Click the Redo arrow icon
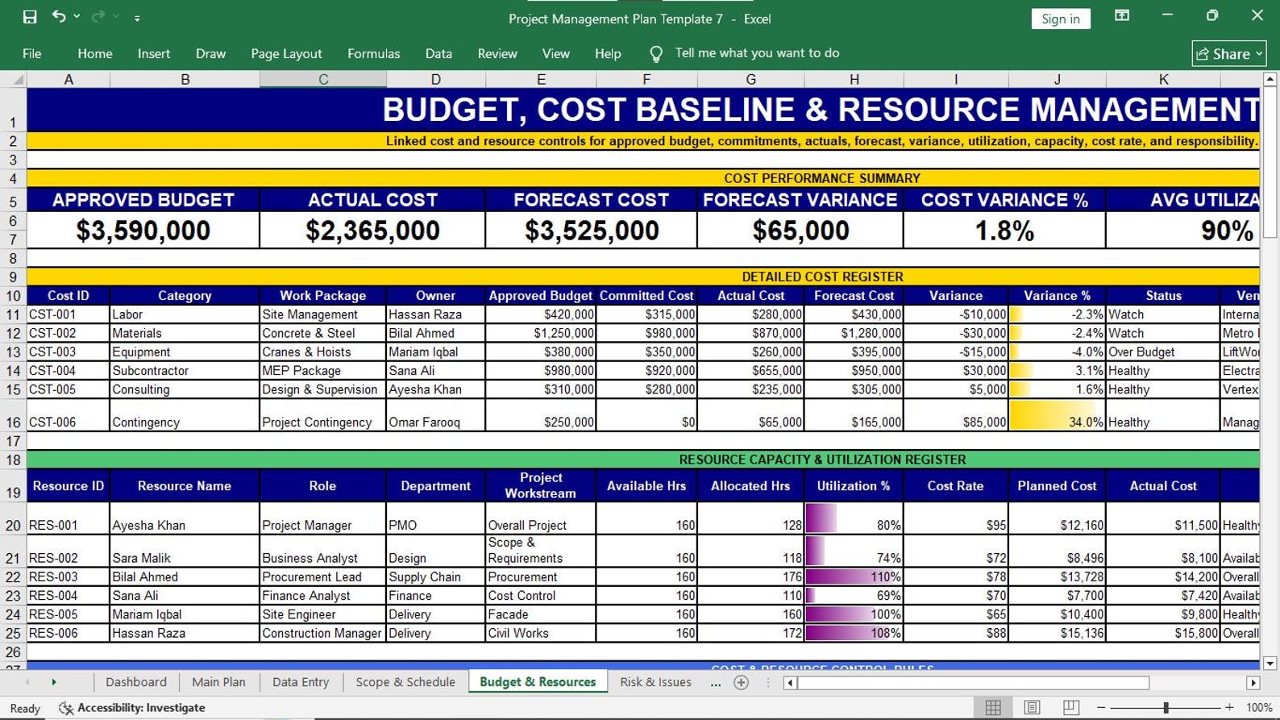Viewport: 1280px width, 720px height. tap(98, 16)
